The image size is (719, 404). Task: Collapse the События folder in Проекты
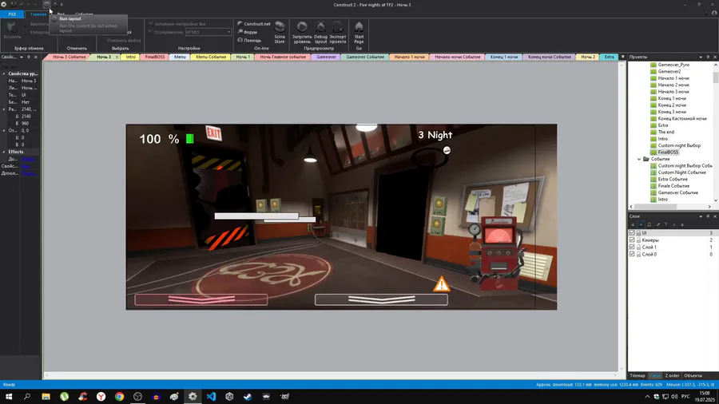click(639, 159)
